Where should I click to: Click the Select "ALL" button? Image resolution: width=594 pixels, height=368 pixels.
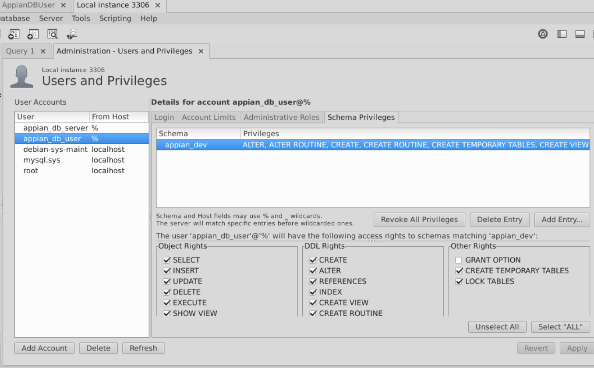coord(560,327)
